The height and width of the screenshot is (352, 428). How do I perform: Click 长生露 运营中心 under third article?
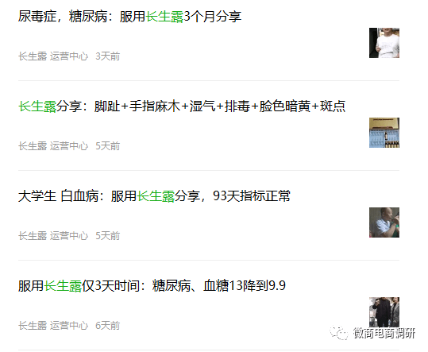click(x=53, y=236)
